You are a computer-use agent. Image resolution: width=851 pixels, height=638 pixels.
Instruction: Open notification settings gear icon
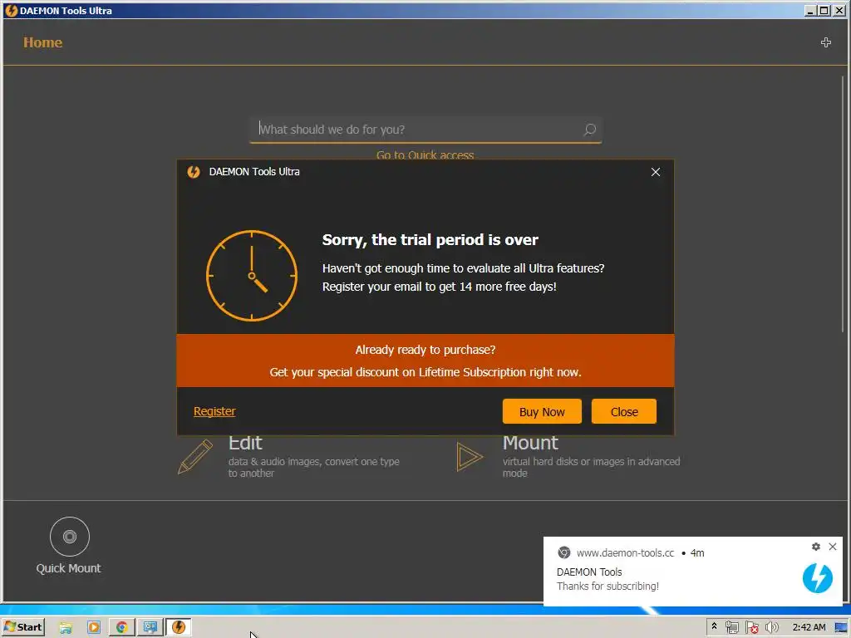(815, 547)
